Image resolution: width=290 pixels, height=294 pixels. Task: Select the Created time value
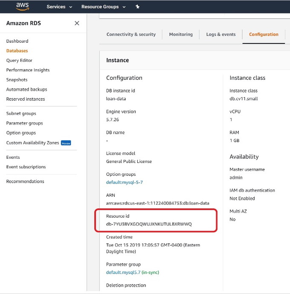point(153,248)
